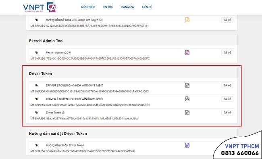
Task: Click tag icon beside Windows 32BIT driver
Action: point(37,99)
